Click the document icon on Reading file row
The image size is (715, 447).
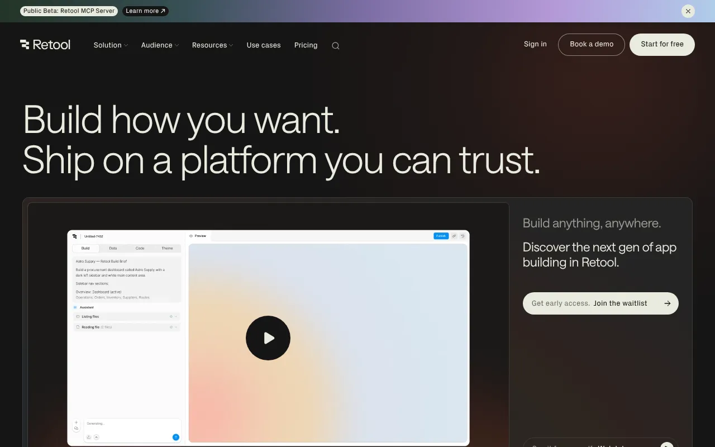(x=78, y=327)
